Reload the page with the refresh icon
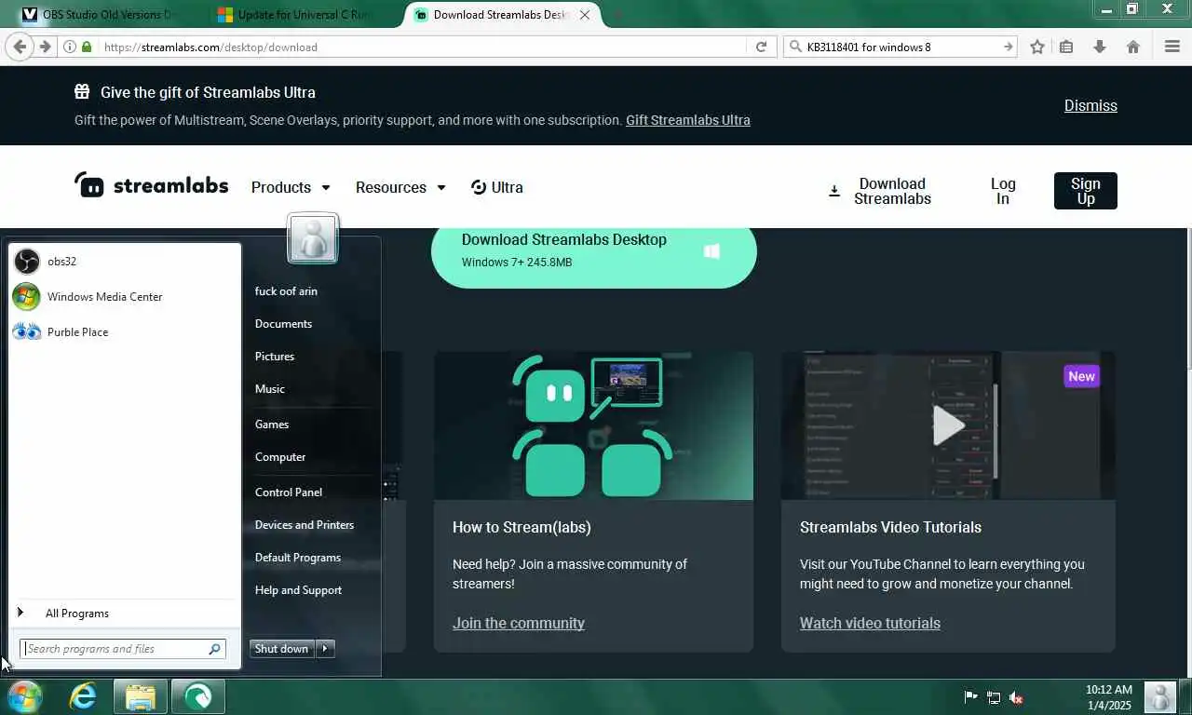This screenshot has width=1192, height=715. [x=761, y=47]
